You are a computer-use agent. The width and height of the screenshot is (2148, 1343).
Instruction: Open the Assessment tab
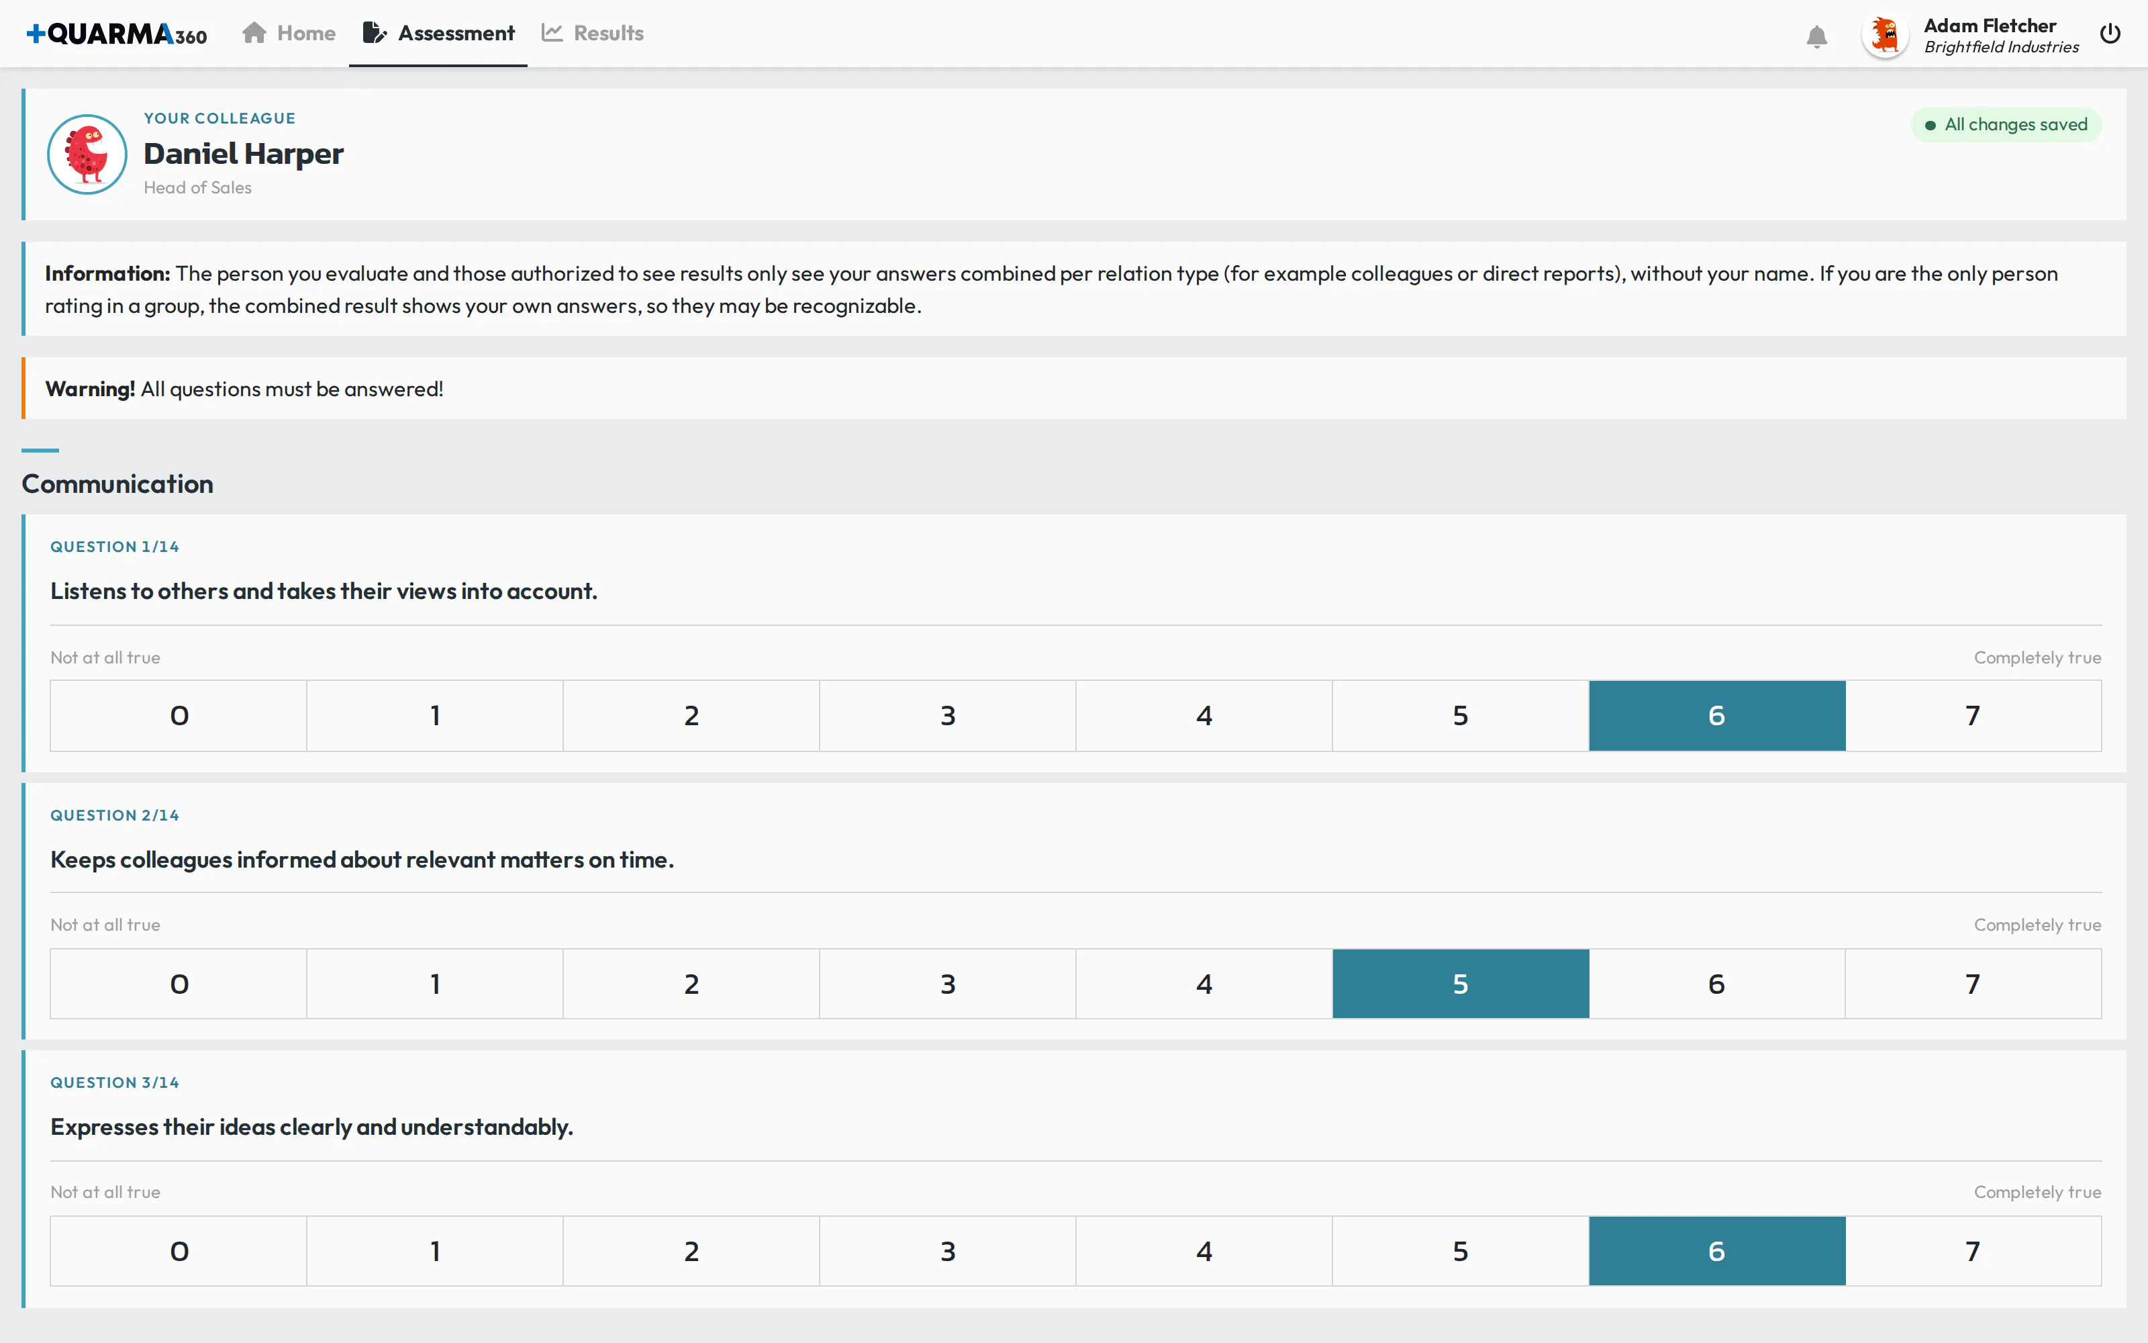(x=438, y=34)
